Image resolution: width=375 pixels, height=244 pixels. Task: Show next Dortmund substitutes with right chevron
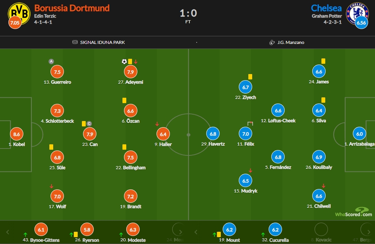tap(181, 232)
